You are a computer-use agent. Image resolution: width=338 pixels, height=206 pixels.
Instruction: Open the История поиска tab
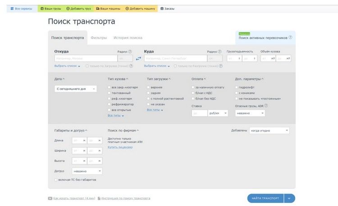tap(128, 38)
